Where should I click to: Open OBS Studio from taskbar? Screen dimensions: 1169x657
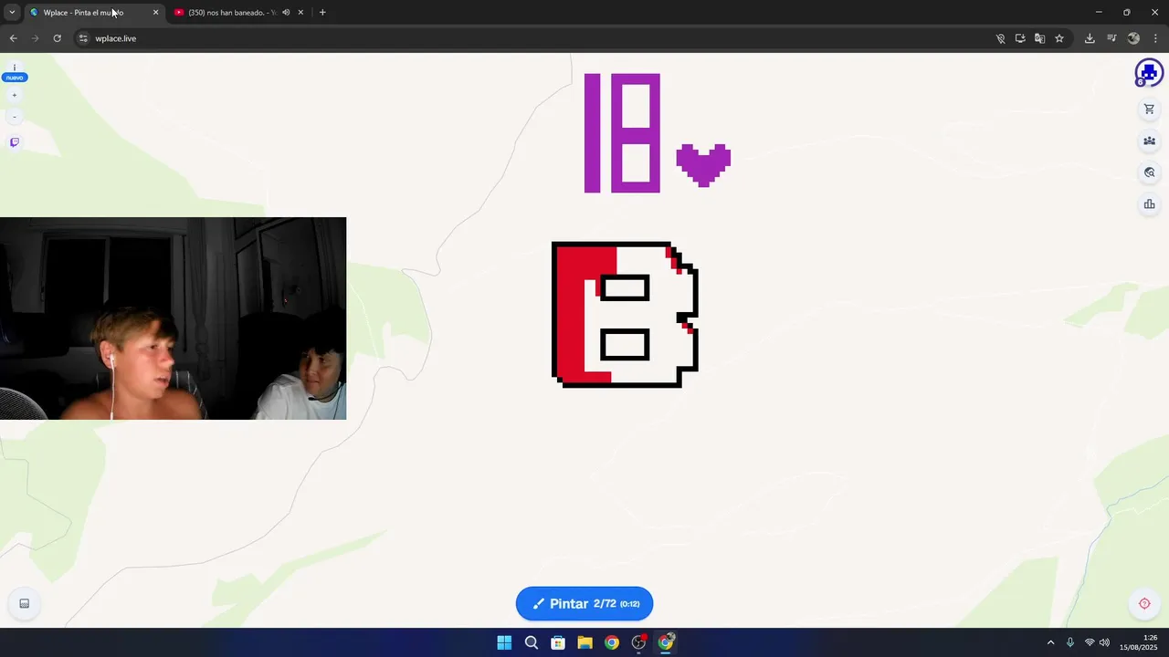[x=639, y=642]
